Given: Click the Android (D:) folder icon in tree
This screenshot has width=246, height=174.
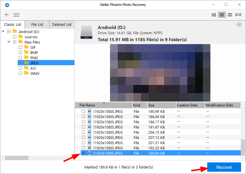Looking at the screenshot, I should coord(15,31).
